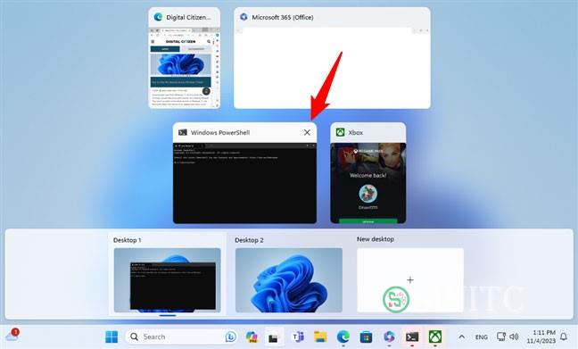Click the Desktop 2 label
This screenshot has width=578, height=349.
click(x=249, y=240)
